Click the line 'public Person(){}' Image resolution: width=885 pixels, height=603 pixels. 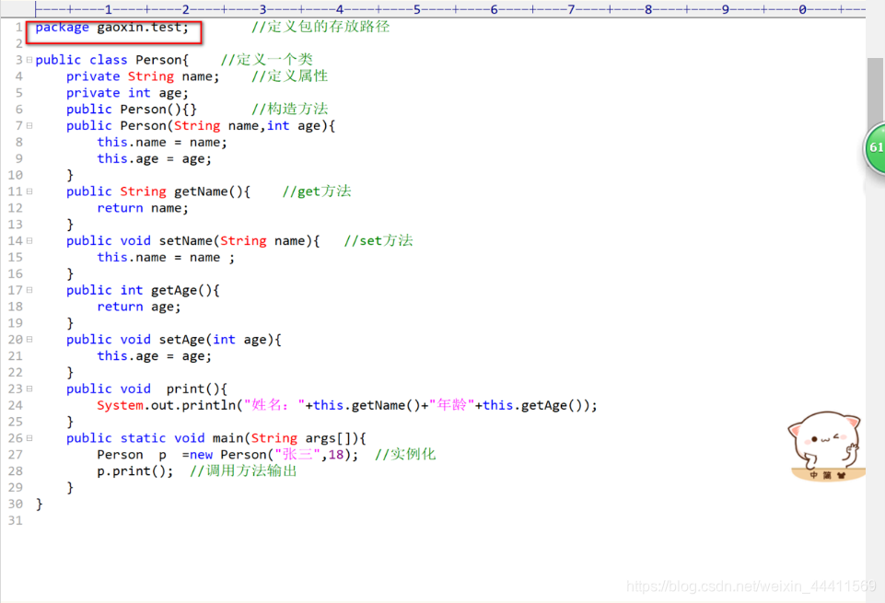click(132, 110)
